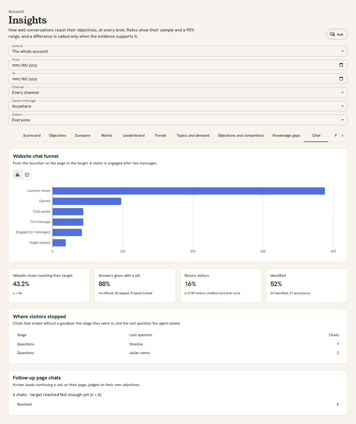
Task: Switch to Knowledge gaps tab
Action: (x=286, y=135)
